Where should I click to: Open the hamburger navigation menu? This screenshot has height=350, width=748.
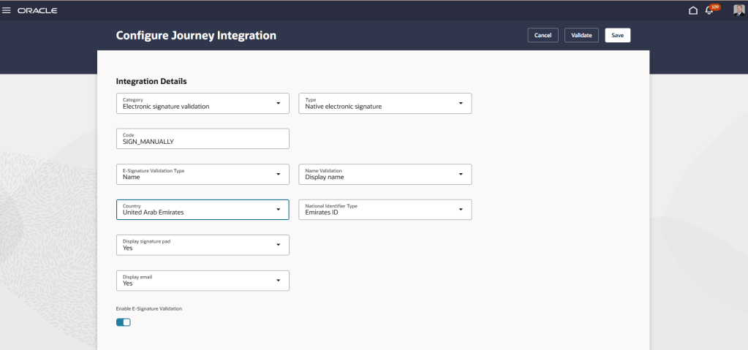(7, 10)
